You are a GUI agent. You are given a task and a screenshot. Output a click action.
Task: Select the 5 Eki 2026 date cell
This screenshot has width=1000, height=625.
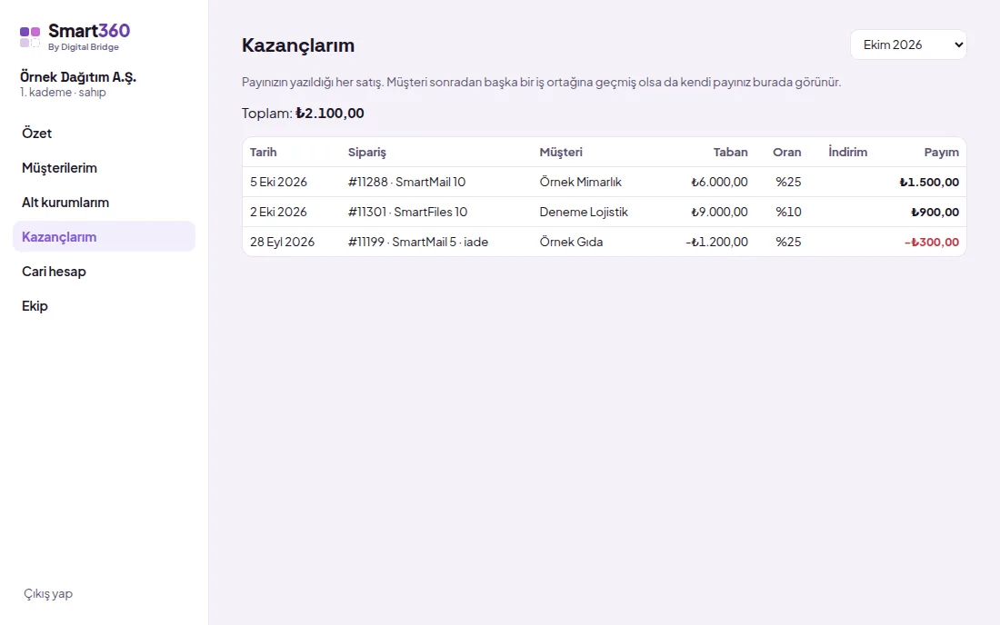(x=278, y=182)
